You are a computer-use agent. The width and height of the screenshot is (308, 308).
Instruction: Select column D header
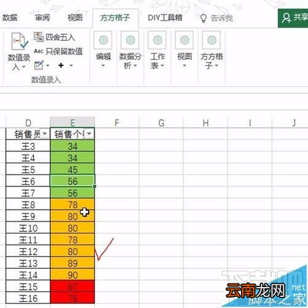(x=28, y=123)
